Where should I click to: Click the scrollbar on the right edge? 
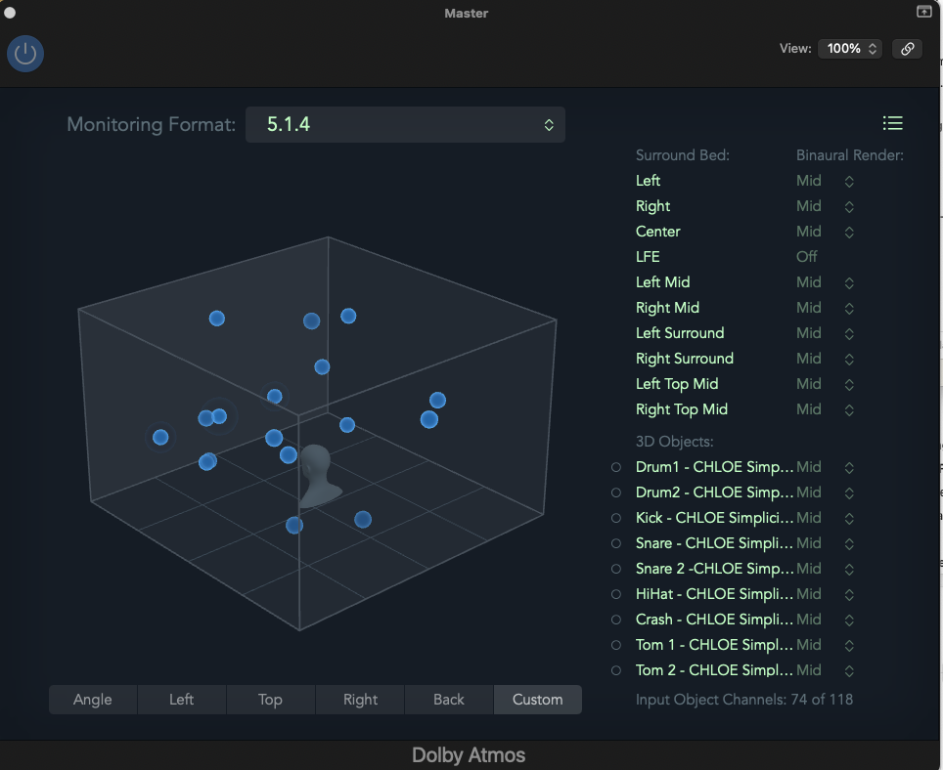(x=938, y=391)
